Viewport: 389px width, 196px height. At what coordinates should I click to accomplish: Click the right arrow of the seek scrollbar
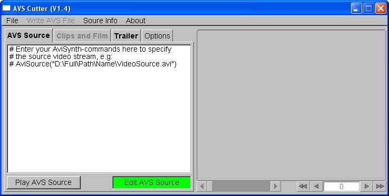point(275,186)
